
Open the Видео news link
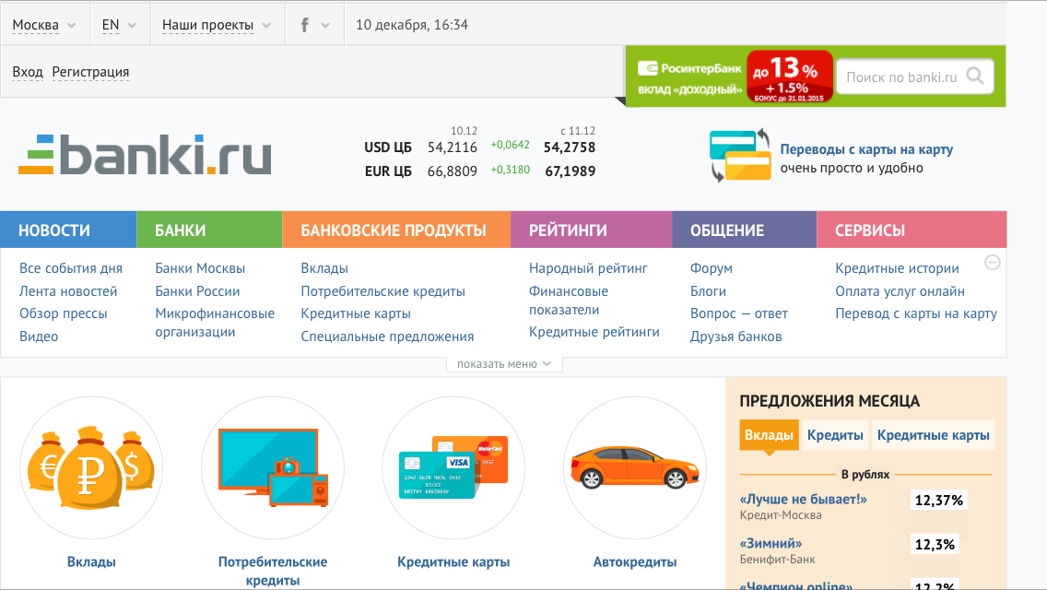[x=39, y=336]
